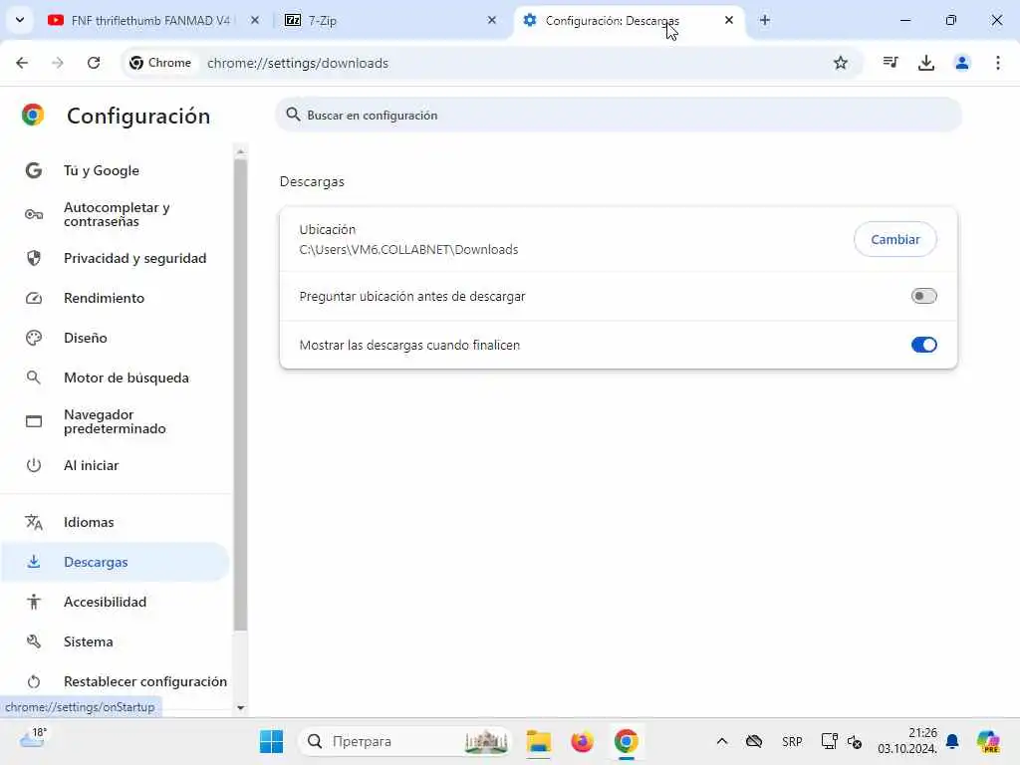Open the Chrome profile avatar
The width and height of the screenshot is (1020, 765).
[x=962, y=63]
